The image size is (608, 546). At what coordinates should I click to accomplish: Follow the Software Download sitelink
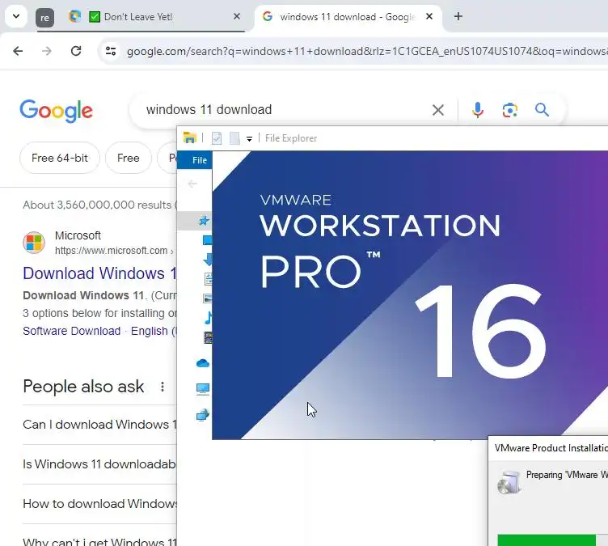pos(71,331)
